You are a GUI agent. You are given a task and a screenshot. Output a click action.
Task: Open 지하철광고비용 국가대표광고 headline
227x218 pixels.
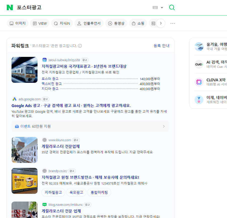click(84, 66)
